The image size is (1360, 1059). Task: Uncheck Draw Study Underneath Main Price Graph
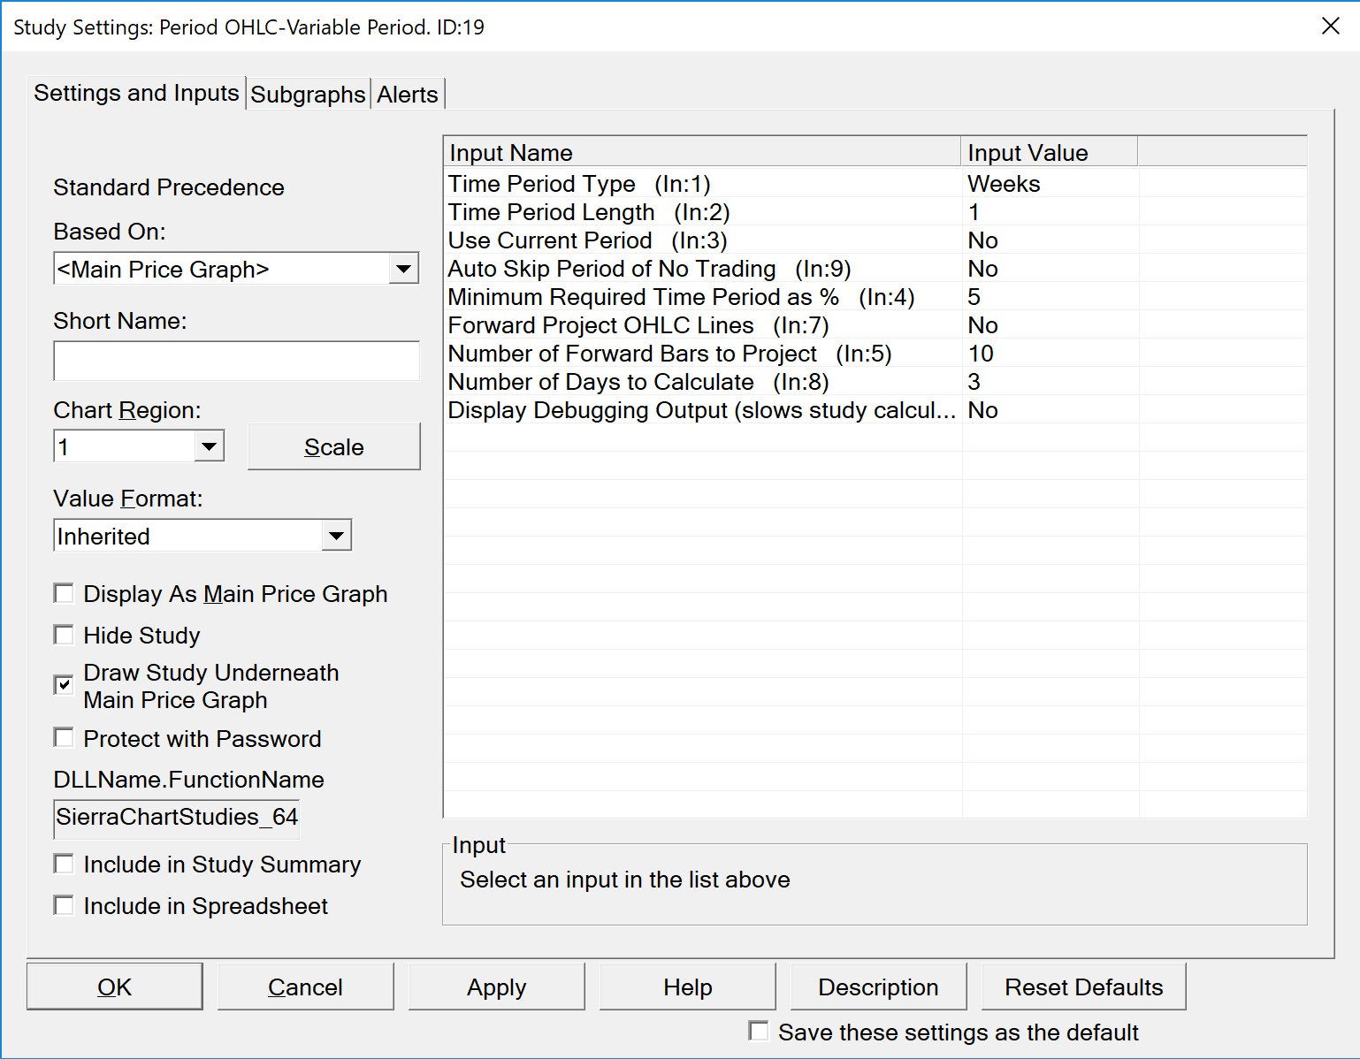(x=64, y=685)
